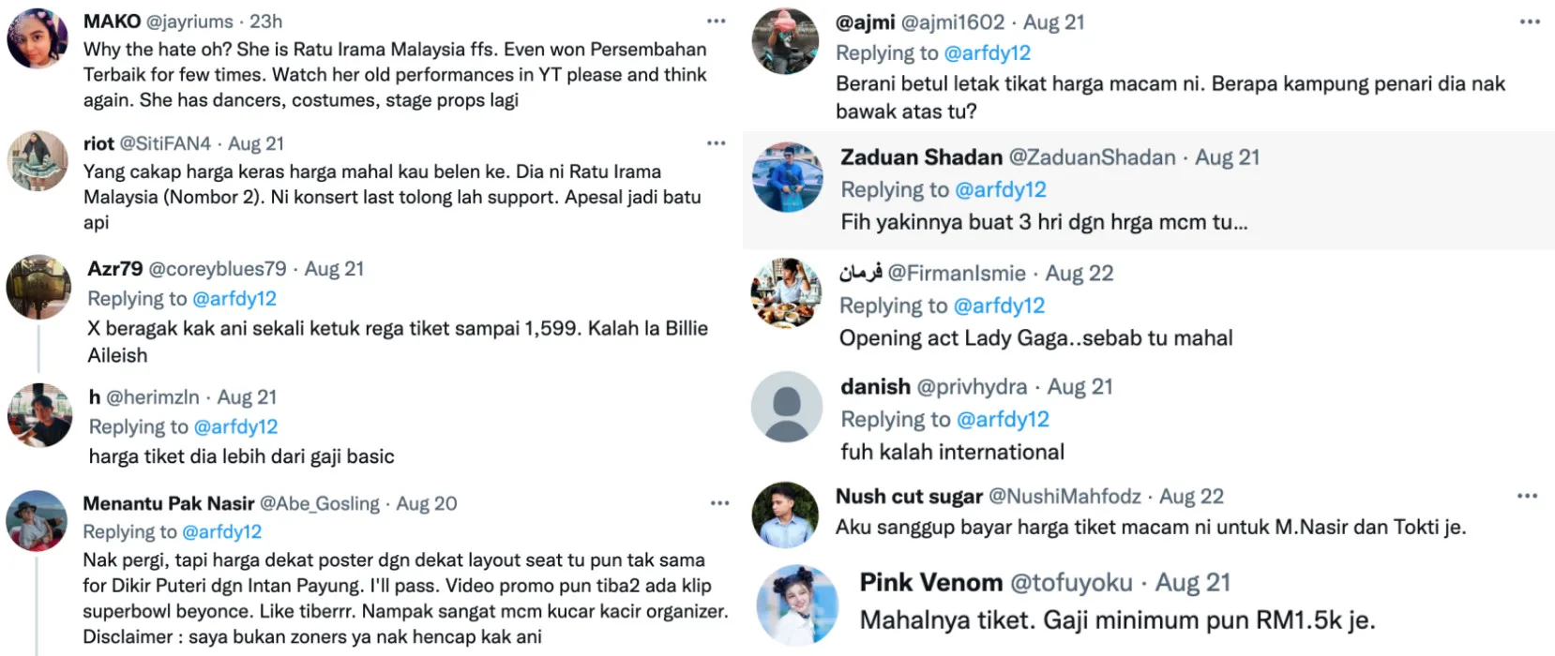1555x656 pixels.
Task: Open the three-dot menu on @ajmi's tweet
Action: point(1530,22)
